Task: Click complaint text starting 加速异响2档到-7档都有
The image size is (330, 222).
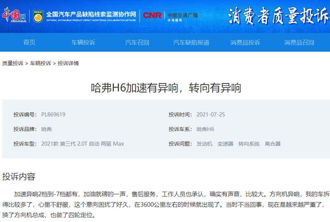Action: pos(172,194)
